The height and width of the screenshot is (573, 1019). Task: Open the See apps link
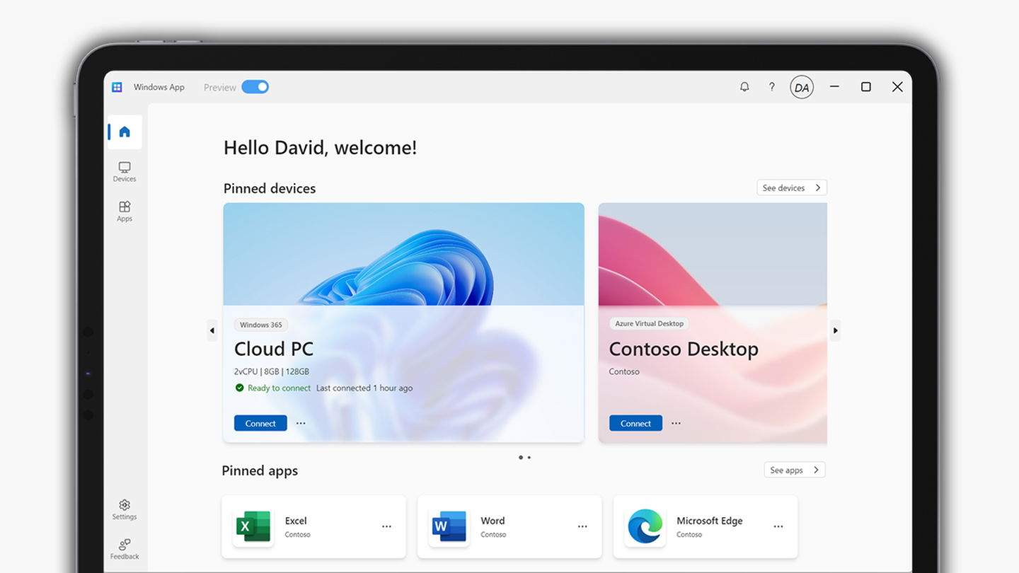794,469
